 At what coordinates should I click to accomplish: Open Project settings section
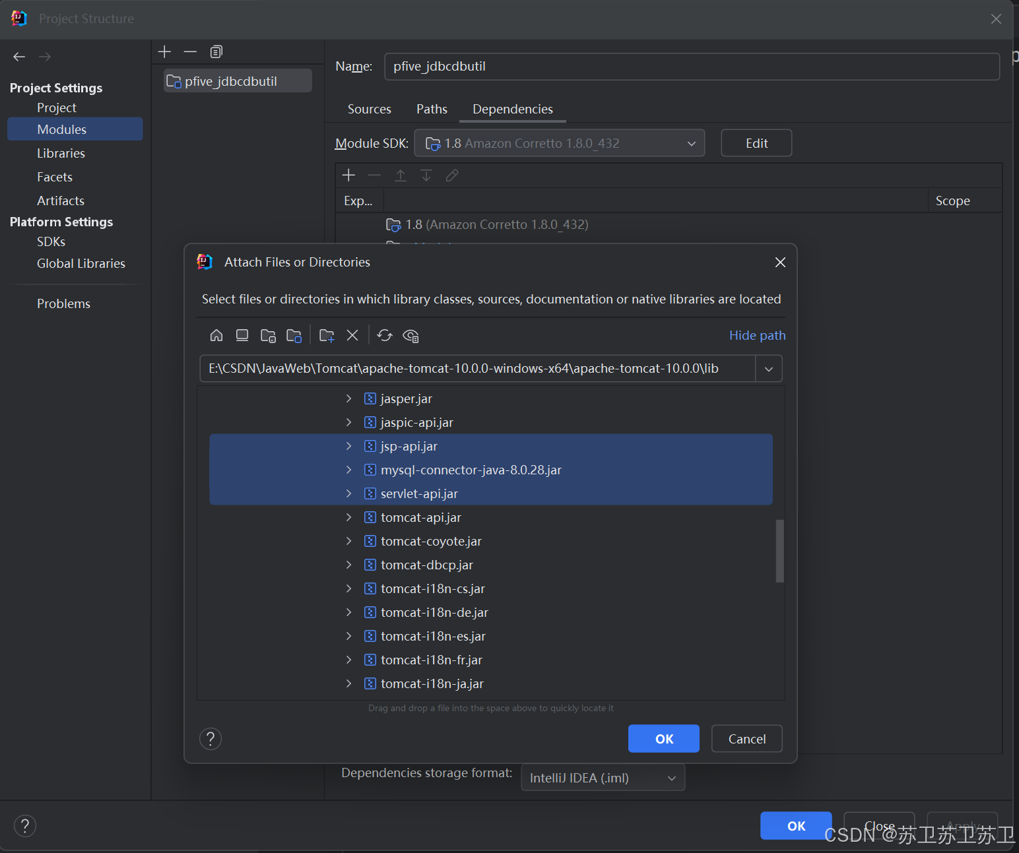click(57, 108)
